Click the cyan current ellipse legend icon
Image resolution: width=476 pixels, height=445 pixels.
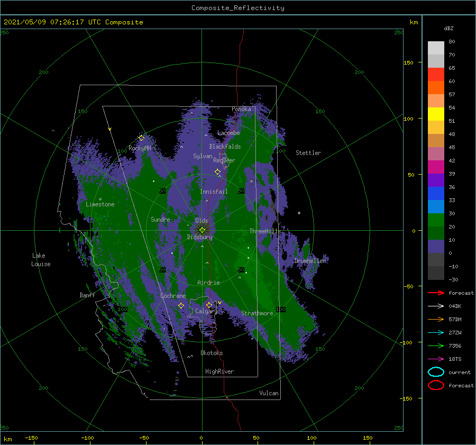point(436,372)
